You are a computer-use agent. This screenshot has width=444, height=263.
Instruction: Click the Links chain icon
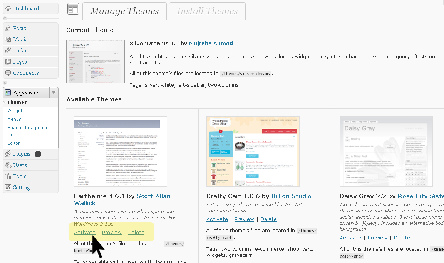[x=8, y=51]
